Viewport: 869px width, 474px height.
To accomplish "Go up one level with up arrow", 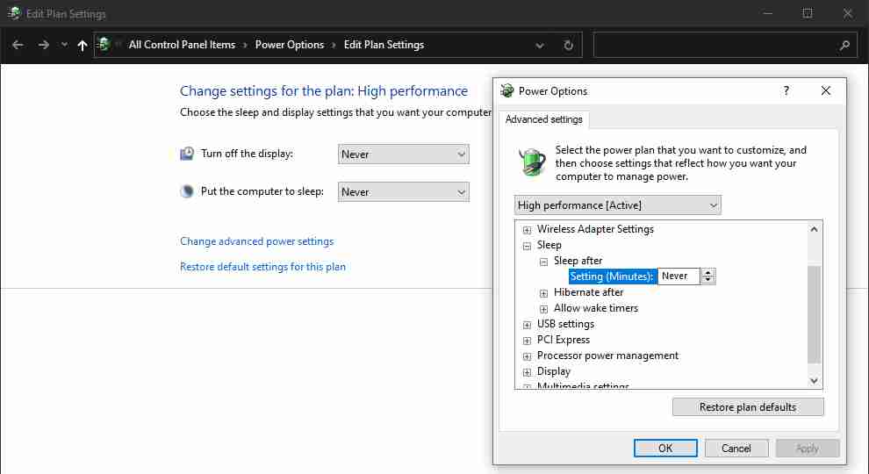I will click(82, 46).
